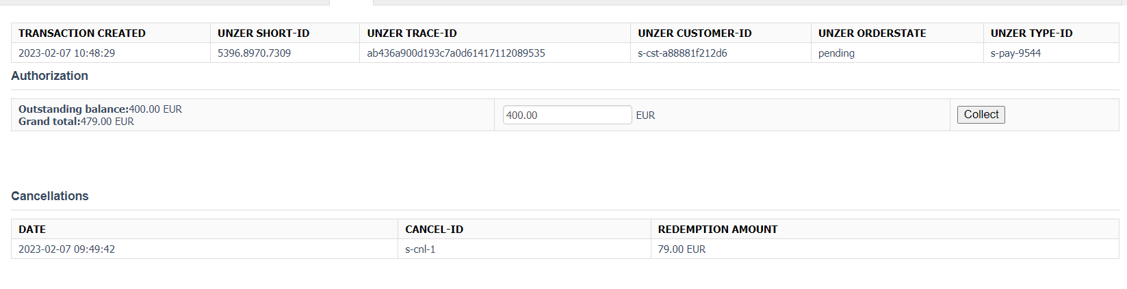
Task: Click the cancellation ID s-cnl-1
Action: 420,249
